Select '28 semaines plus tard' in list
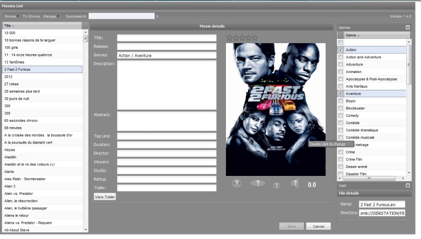The image size is (421, 239). point(42,91)
